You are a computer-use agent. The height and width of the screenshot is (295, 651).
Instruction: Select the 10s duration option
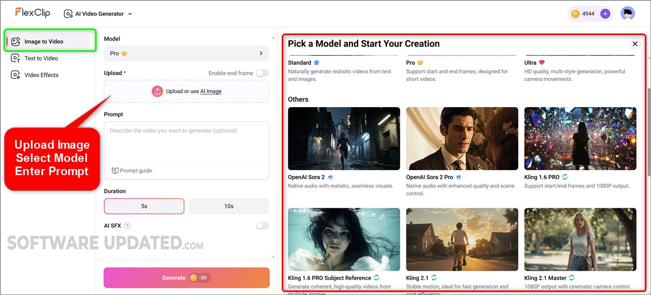tap(228, 206)
